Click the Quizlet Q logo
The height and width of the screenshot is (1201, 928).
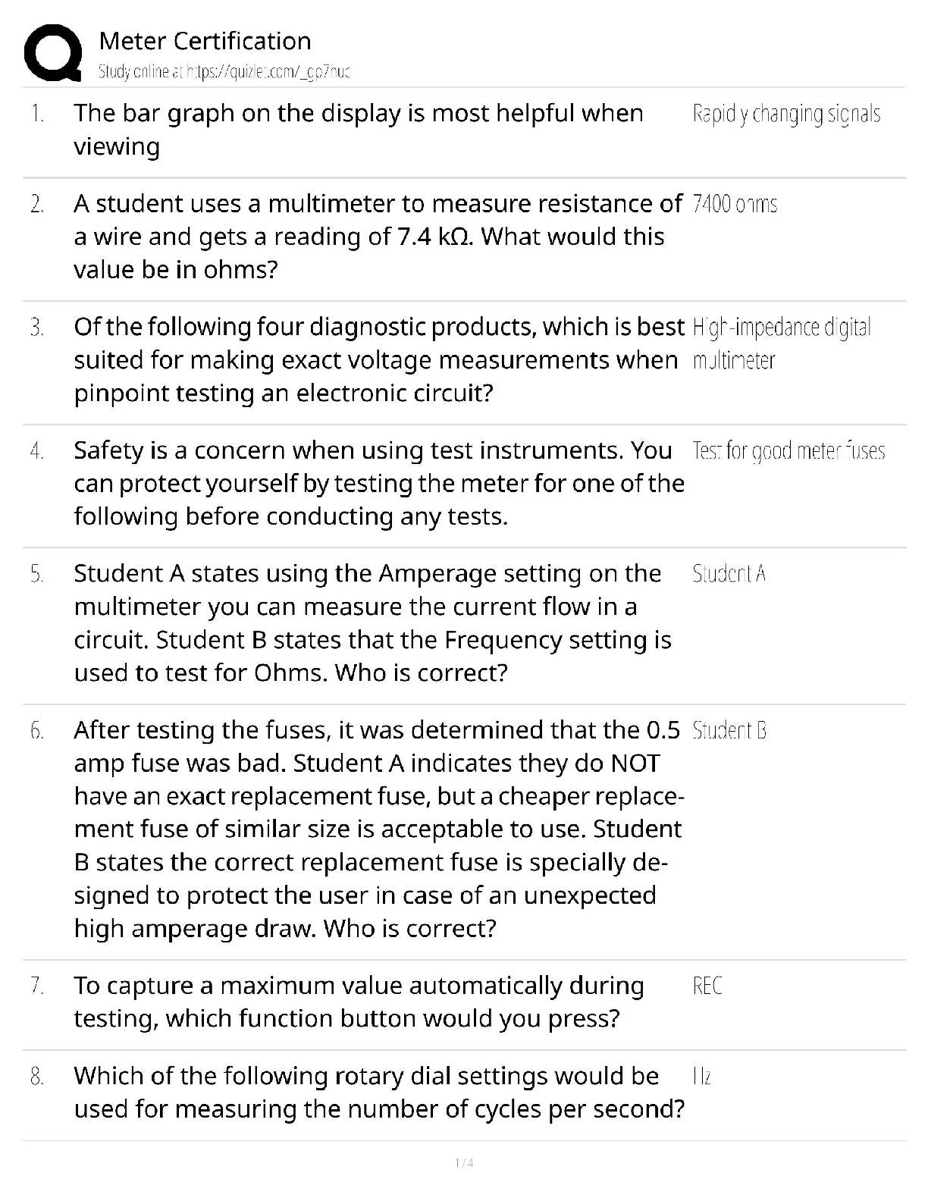click(52, 53)
